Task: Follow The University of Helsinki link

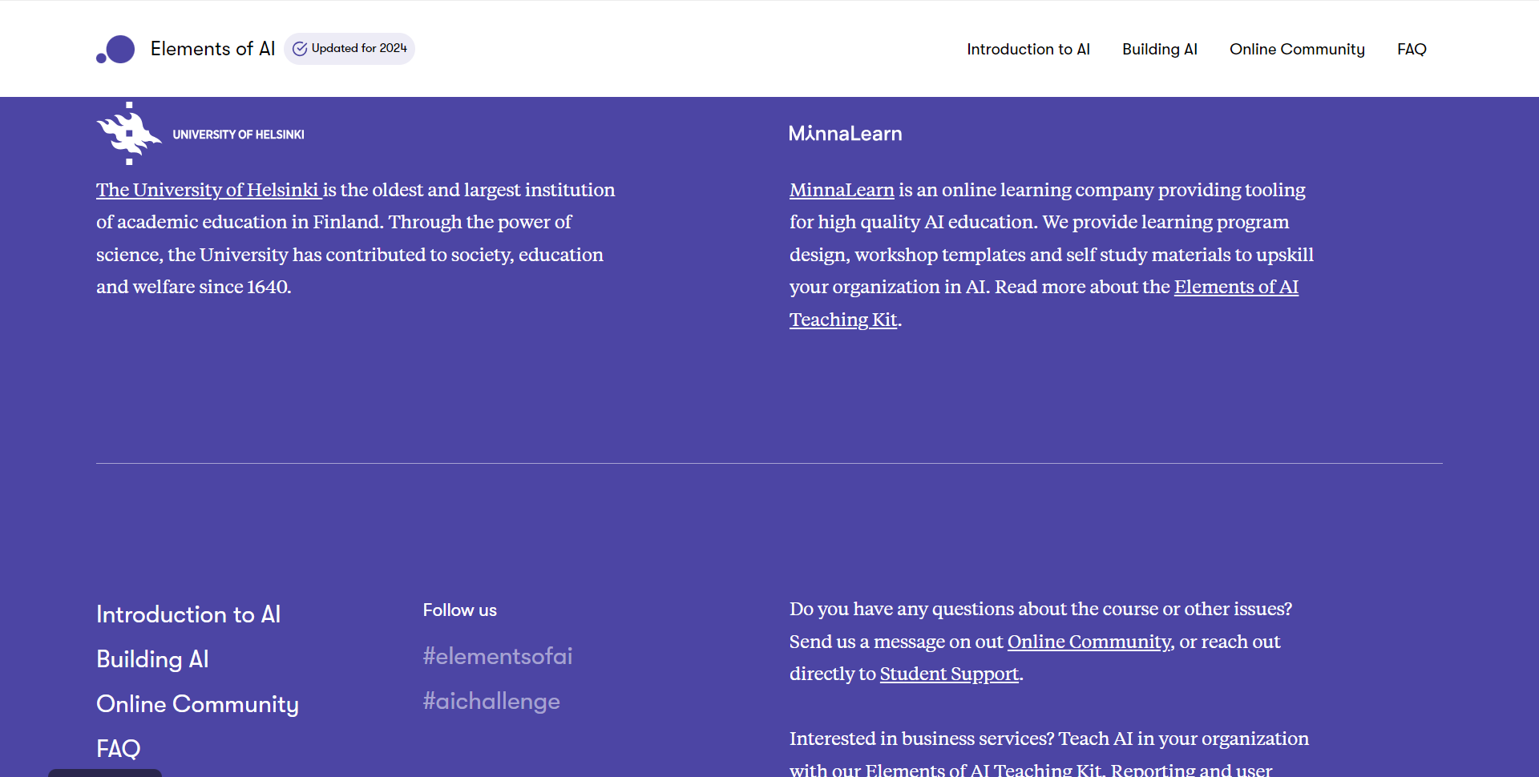Action: (x=208, y=190)
